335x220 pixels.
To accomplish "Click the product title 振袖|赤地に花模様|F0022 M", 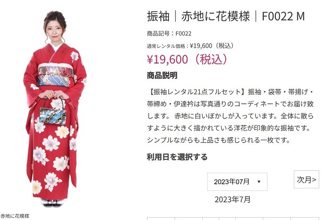I will (226, 16).
